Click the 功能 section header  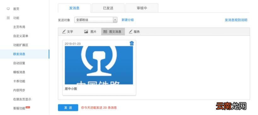click(16, 18)
